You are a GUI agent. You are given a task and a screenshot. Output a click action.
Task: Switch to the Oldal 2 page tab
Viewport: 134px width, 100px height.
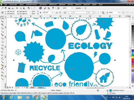(x=41, y=87)
